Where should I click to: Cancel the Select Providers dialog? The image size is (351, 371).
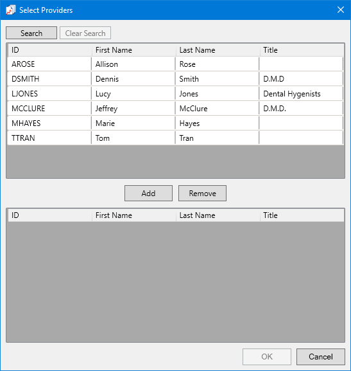pos(321,357)
